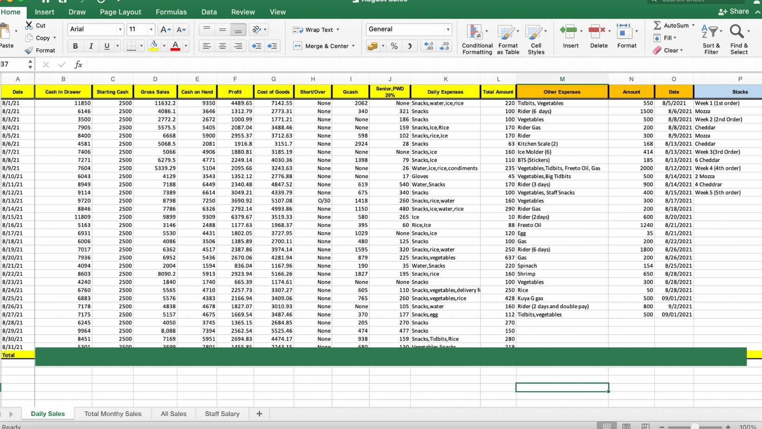The image size is (762, 429).
Task: Expand the Merge & Center dropdown arrow
Action: [354, 46]
